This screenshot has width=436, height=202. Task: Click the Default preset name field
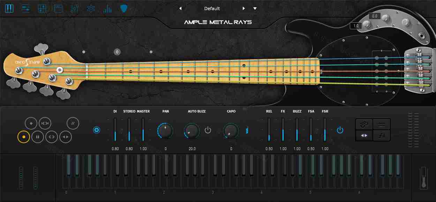click(212, 8)
